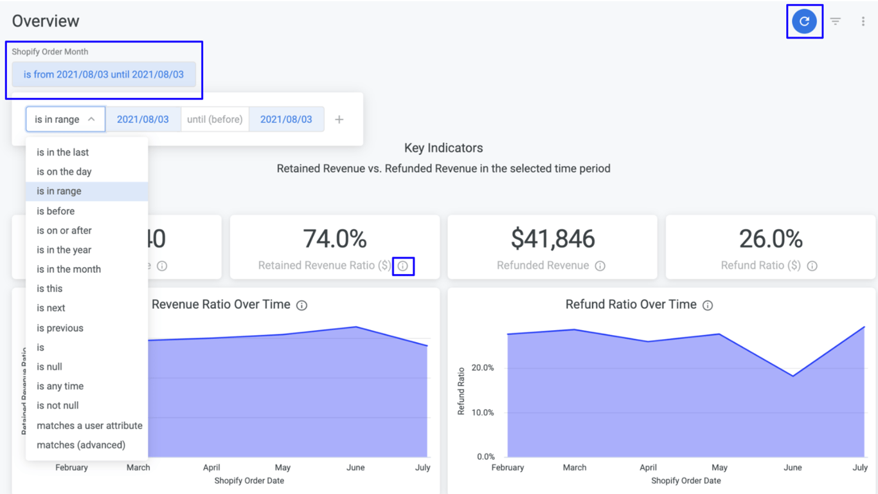Screen dimensions: 878x494
Task: Choose 'matches (advanced)' option
Action: coord(87,444)
